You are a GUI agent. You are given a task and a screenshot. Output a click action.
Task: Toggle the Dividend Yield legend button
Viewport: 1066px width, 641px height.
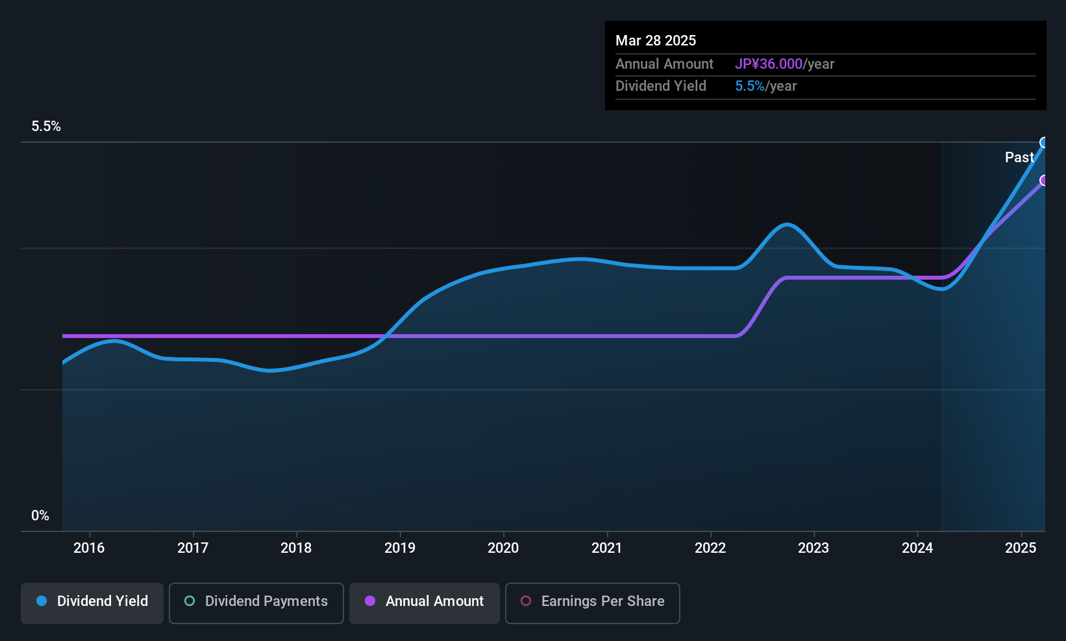[x=92, y=603]
